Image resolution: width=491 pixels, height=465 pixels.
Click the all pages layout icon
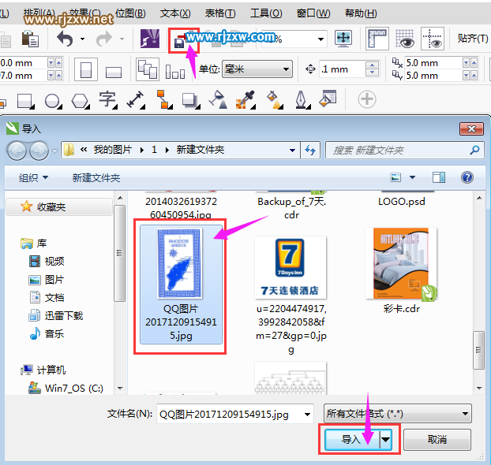tap(148, 69)
